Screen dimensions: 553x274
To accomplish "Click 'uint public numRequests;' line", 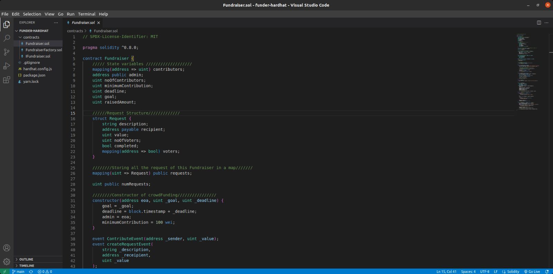I will tap(121, 184).
